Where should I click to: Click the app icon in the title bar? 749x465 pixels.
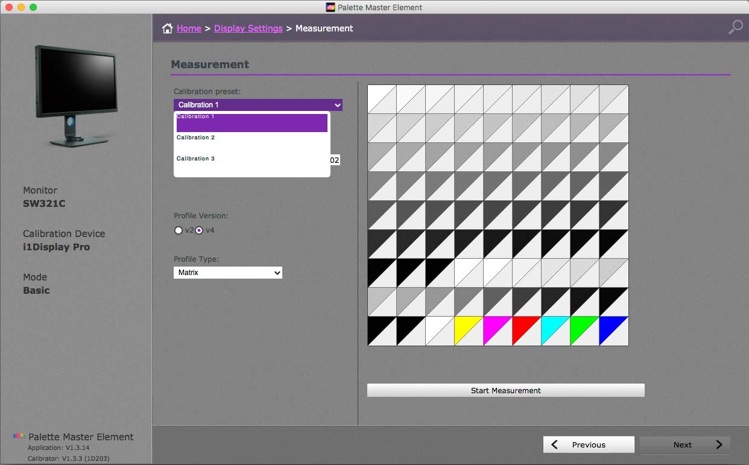(x=330, y=7)
